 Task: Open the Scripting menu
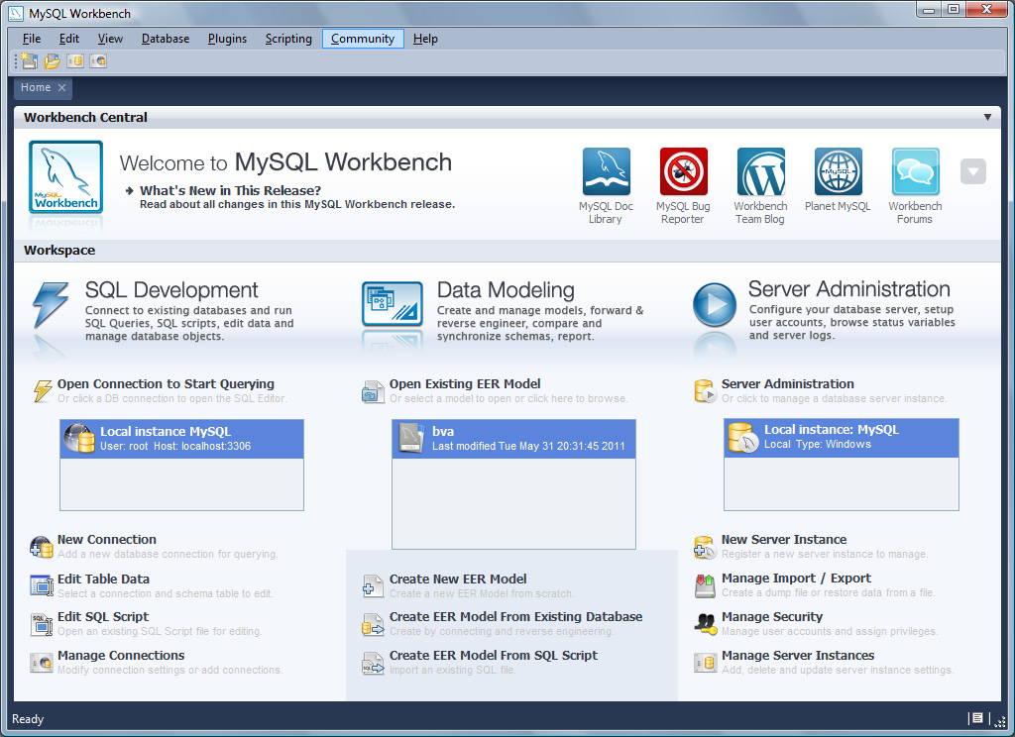point(288,39)
